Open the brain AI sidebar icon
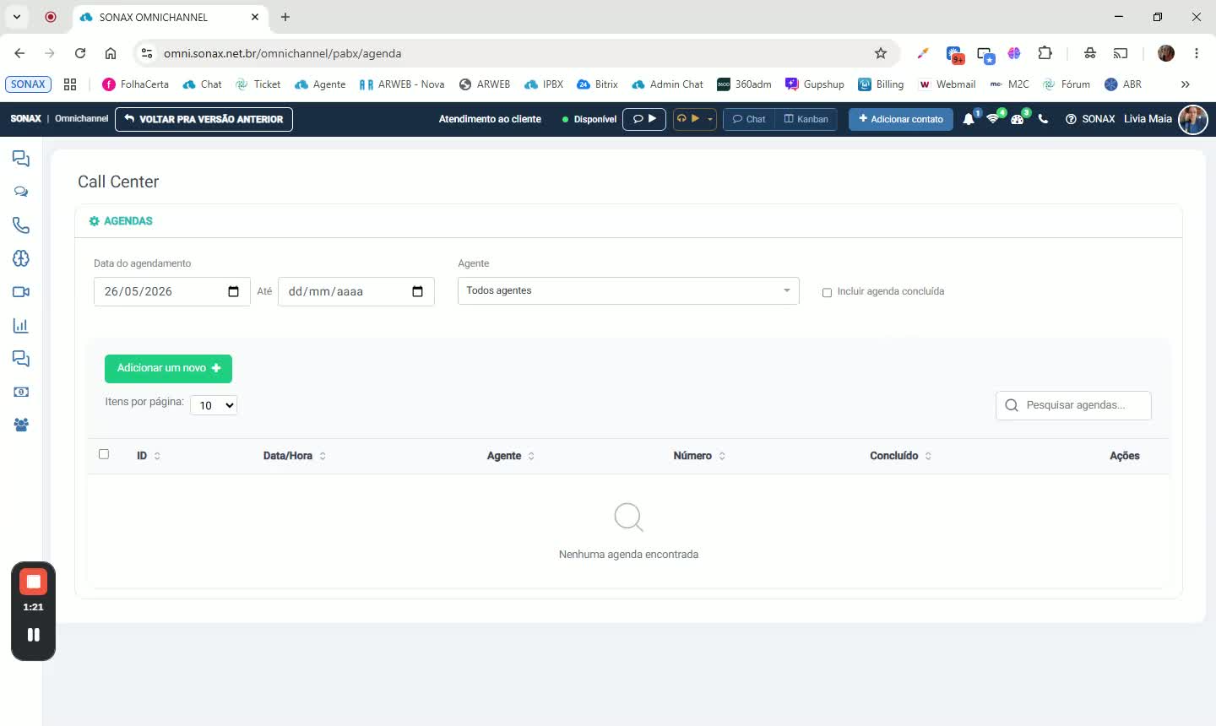The image size is (1216, 726). [21, 258]
